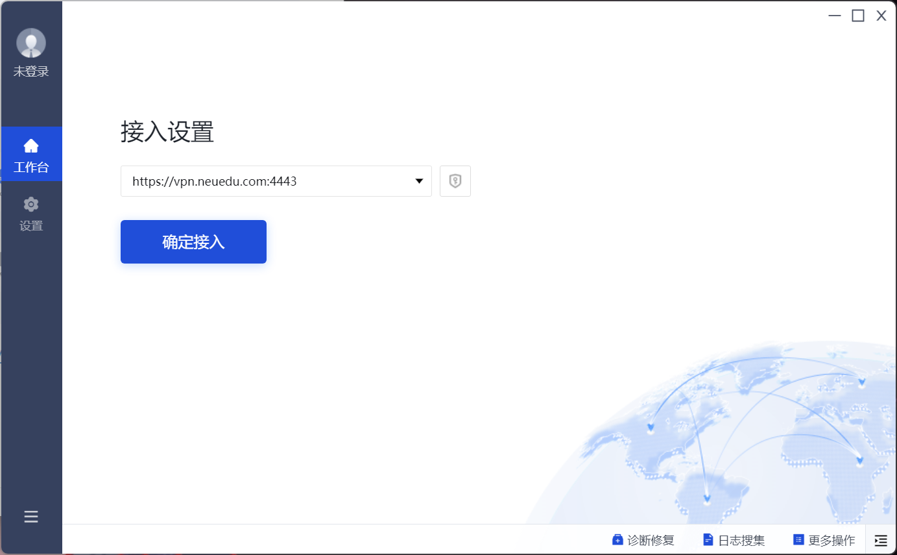Open the hamburger menu at sidebar bottom
Screen dimensions: 897x555
[31, 517]
